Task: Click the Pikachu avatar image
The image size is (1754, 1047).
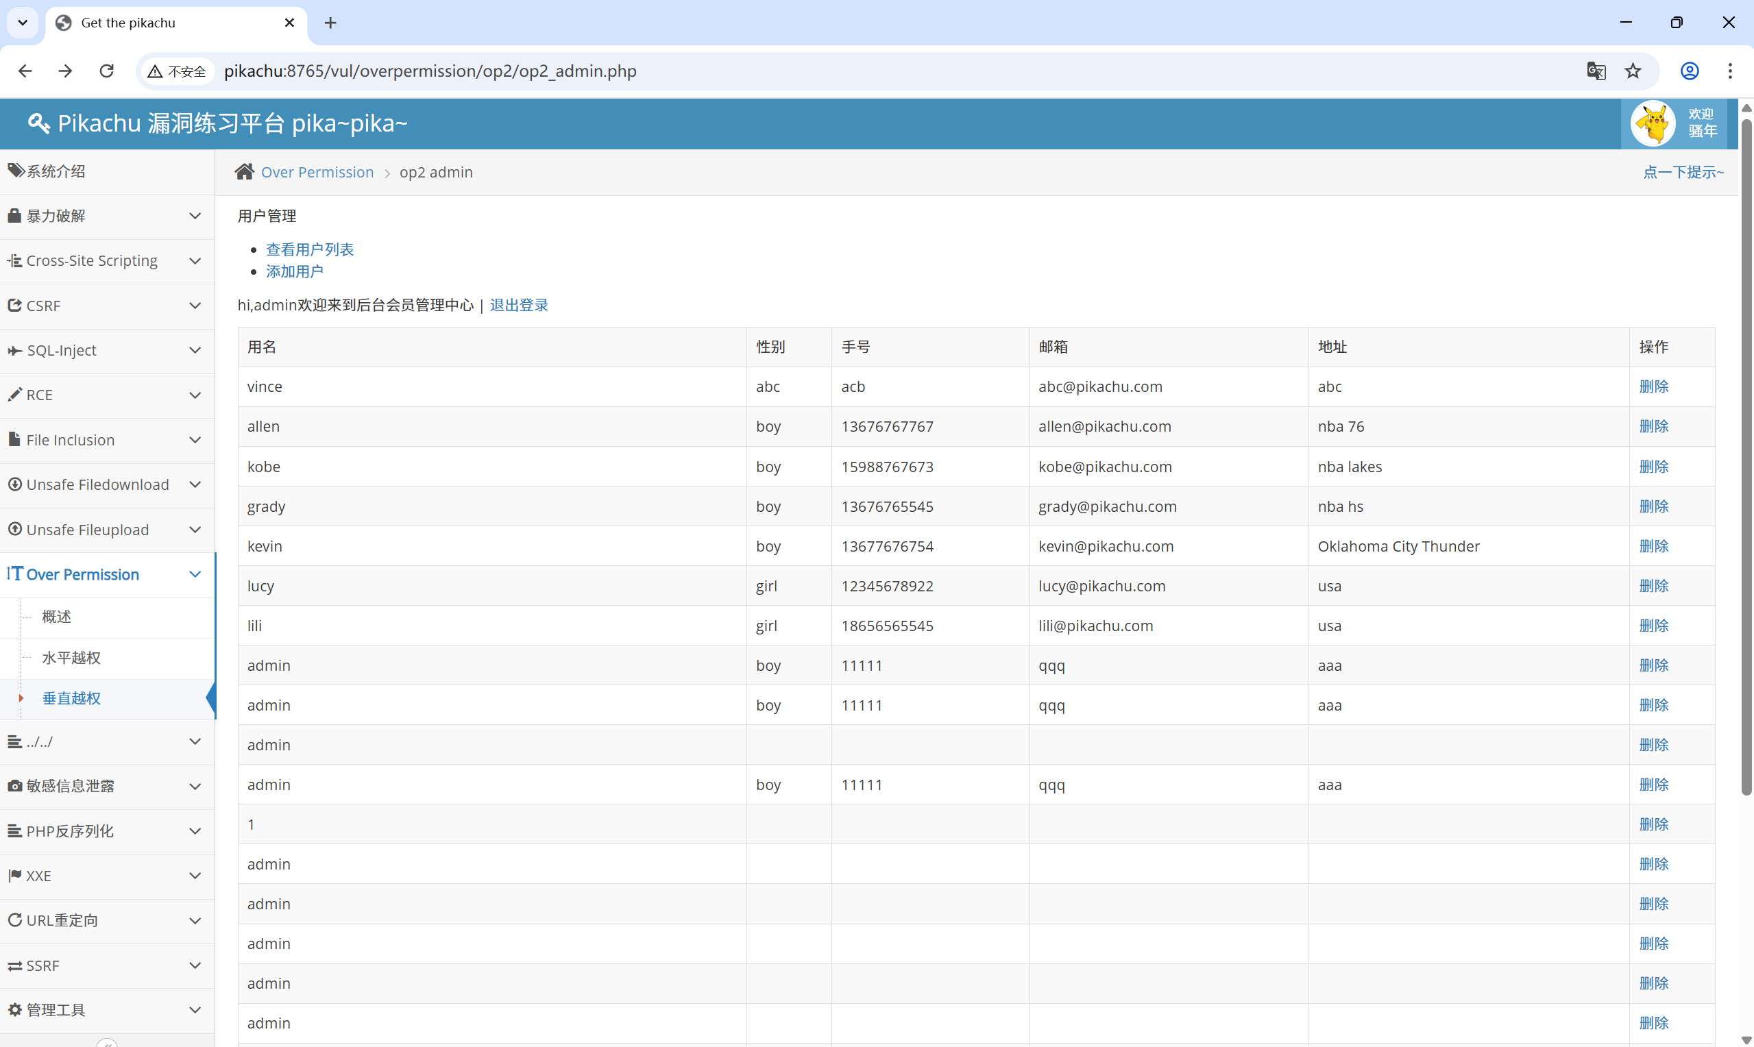Action: click(x=1653, y=123)
